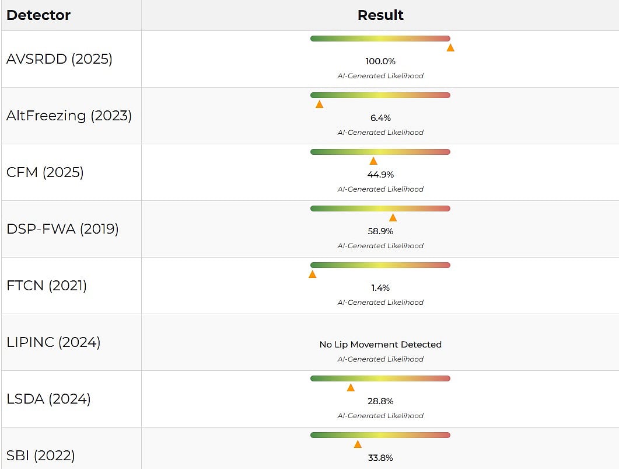Viewport: 619px width, 469px height.
Task: Click the 44.9% likelihood value
Action: coord(380,175)
